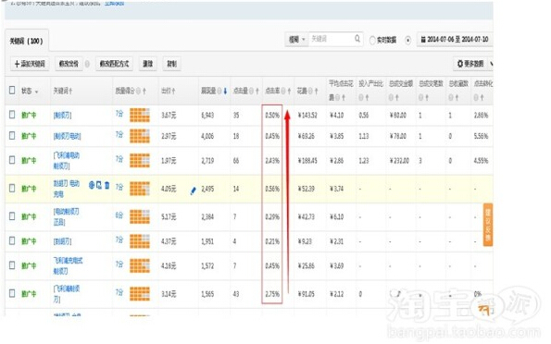551x344 pixels.
Task: Sort by 花费 using its arrow icon
Action: pyautogui.click(x=316, y=91)
